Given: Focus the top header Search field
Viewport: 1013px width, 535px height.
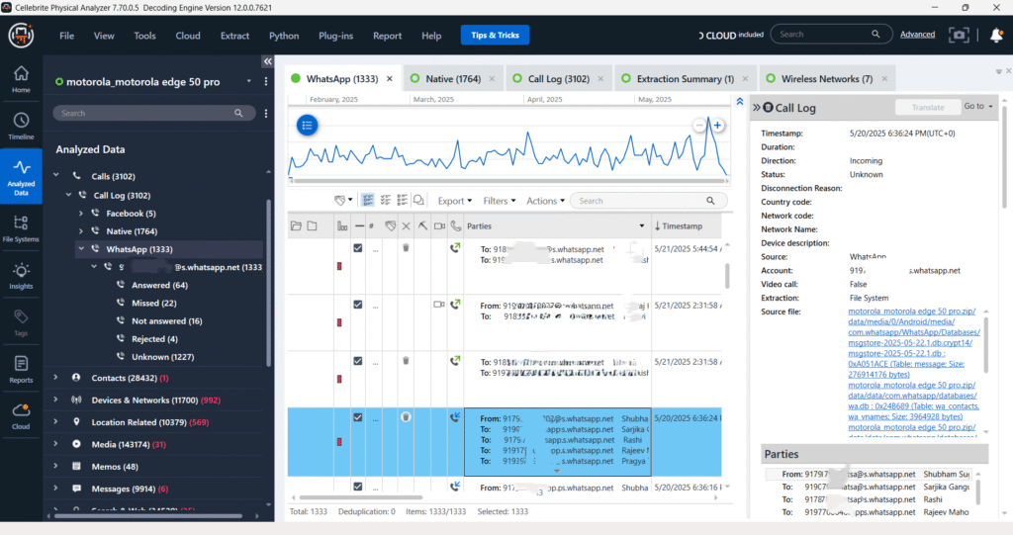Looking at the screenshot, I should [x=830, y=35].
